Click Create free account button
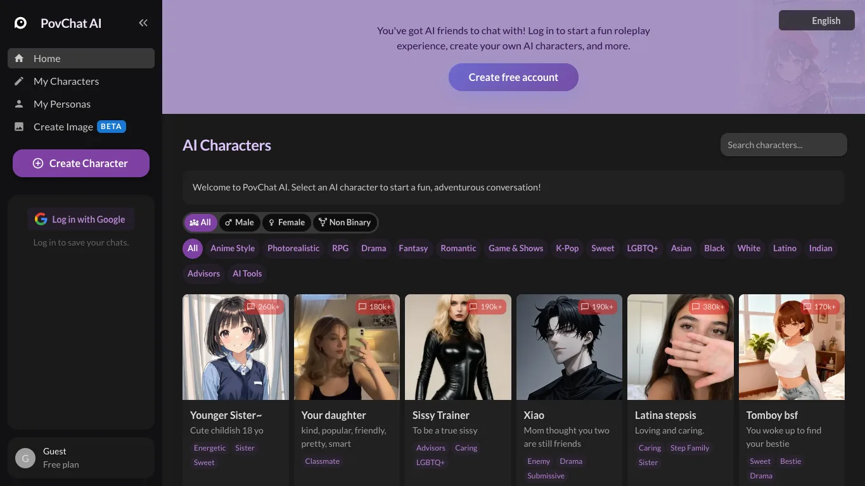 [x=513, y=77]
